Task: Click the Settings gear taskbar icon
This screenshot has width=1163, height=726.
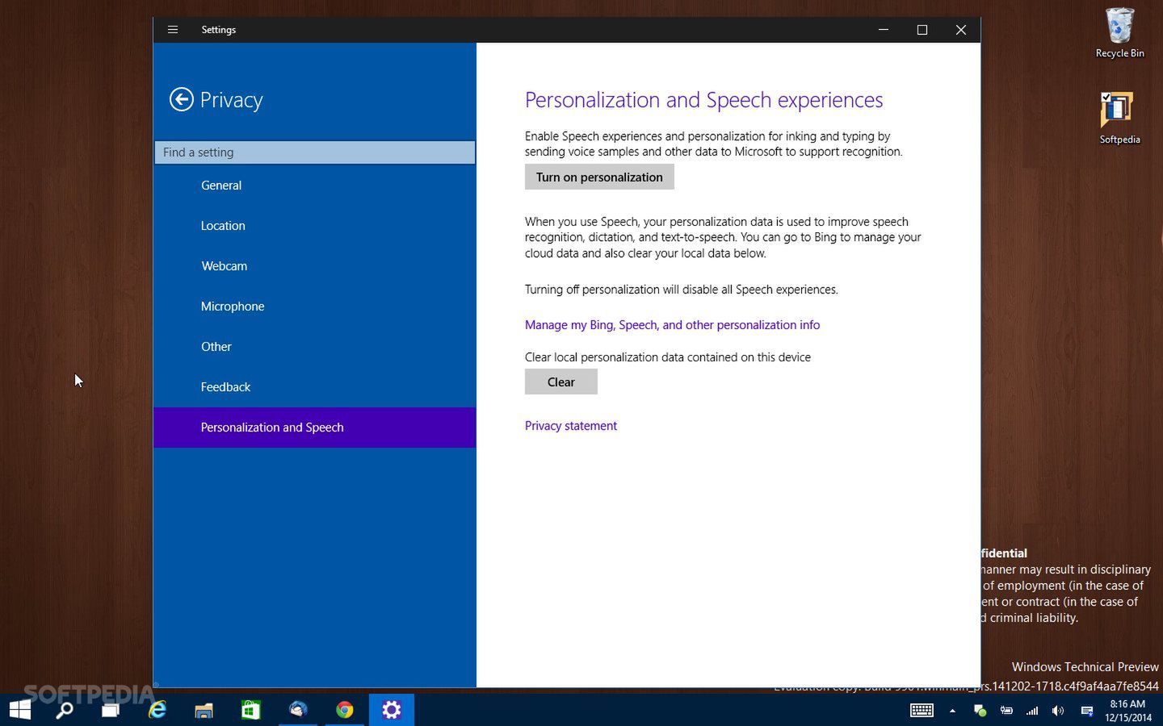Action: click(x=392, y=710)
